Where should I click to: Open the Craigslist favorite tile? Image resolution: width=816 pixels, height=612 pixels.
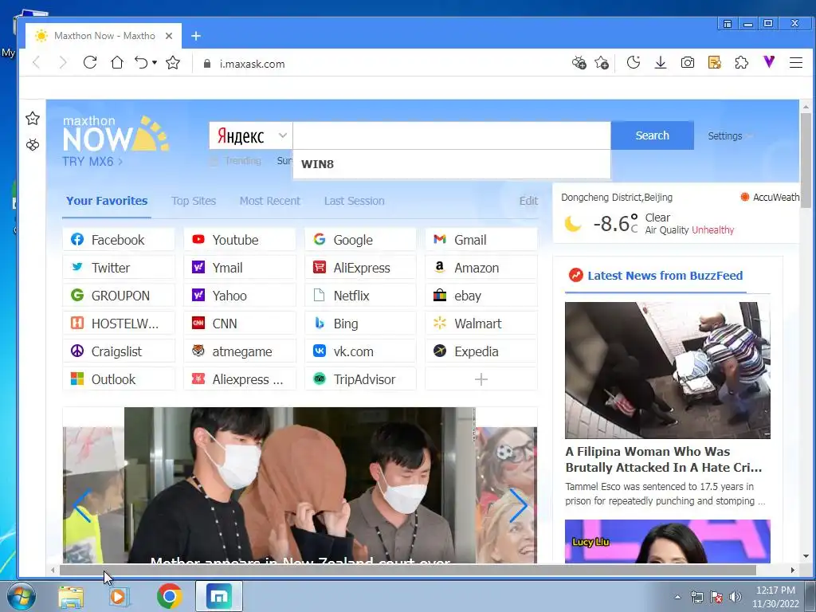click(119, 351)
